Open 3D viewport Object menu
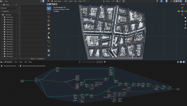The image size is (187, 106). coord(80,1)
